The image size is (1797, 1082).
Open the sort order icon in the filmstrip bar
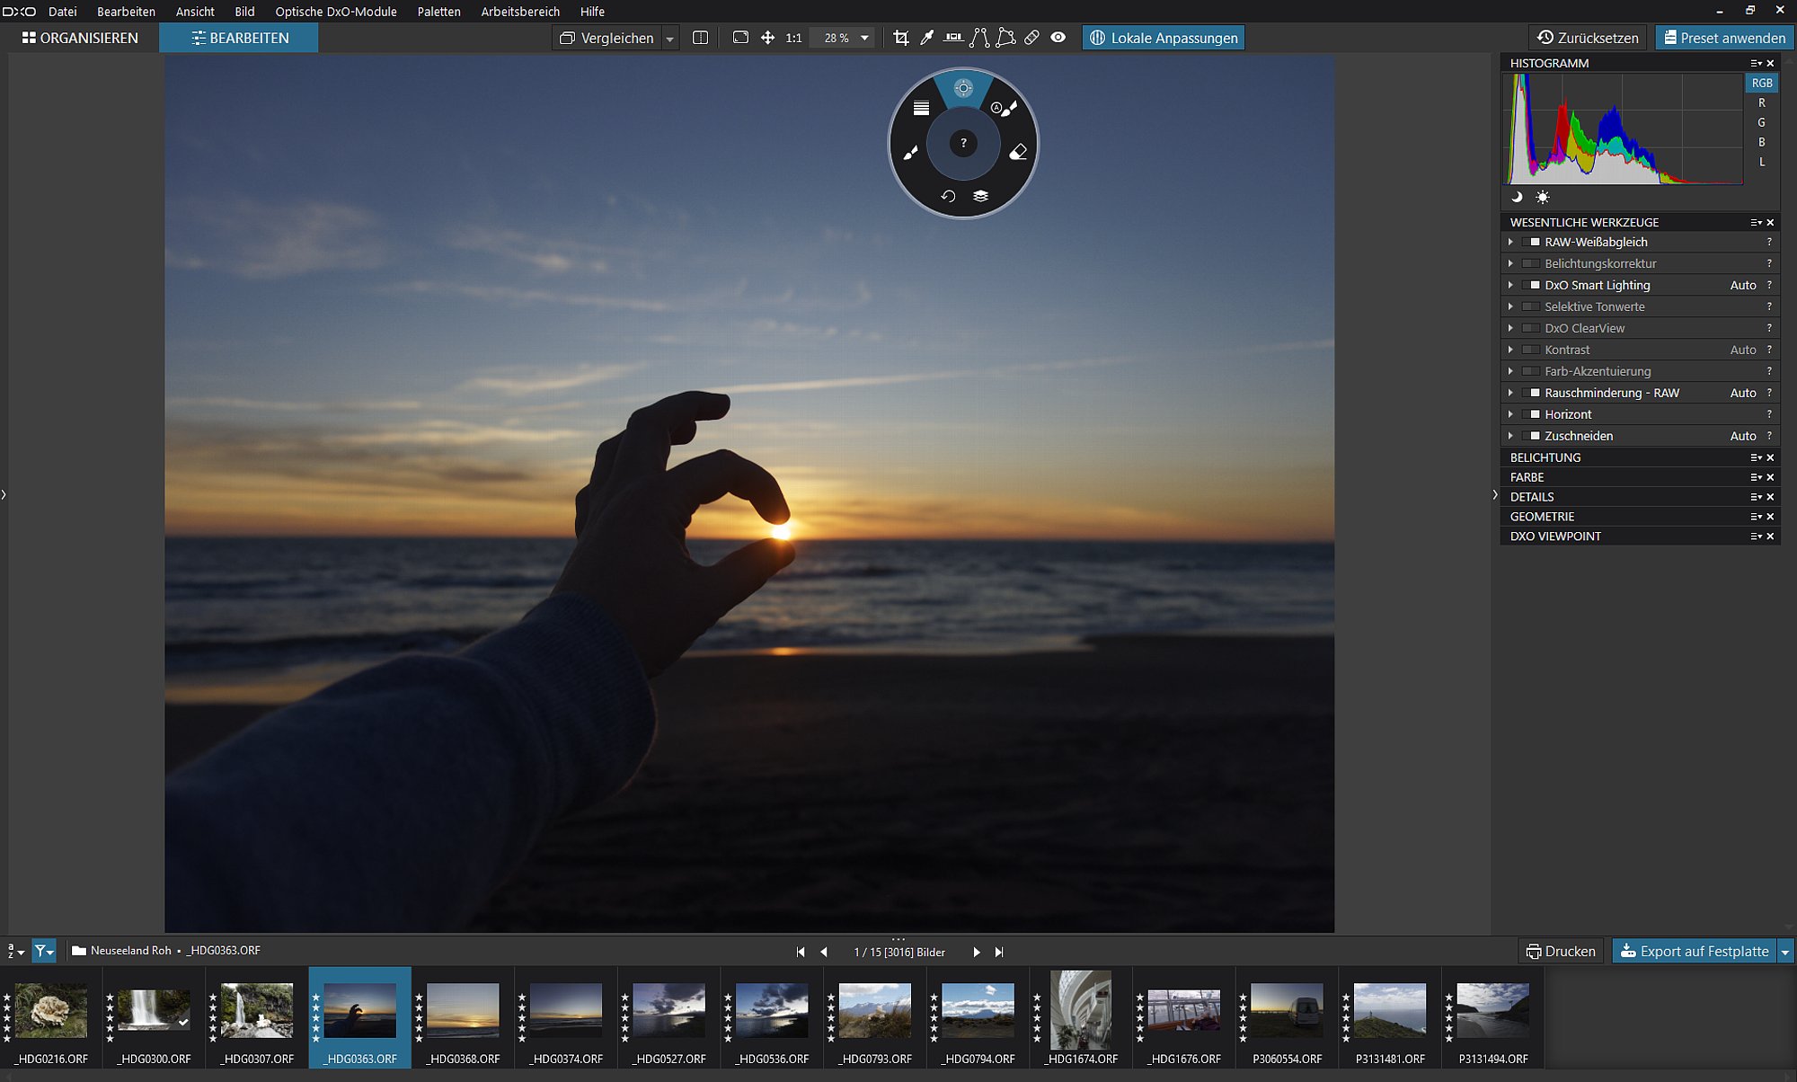[x=15, y=951]
